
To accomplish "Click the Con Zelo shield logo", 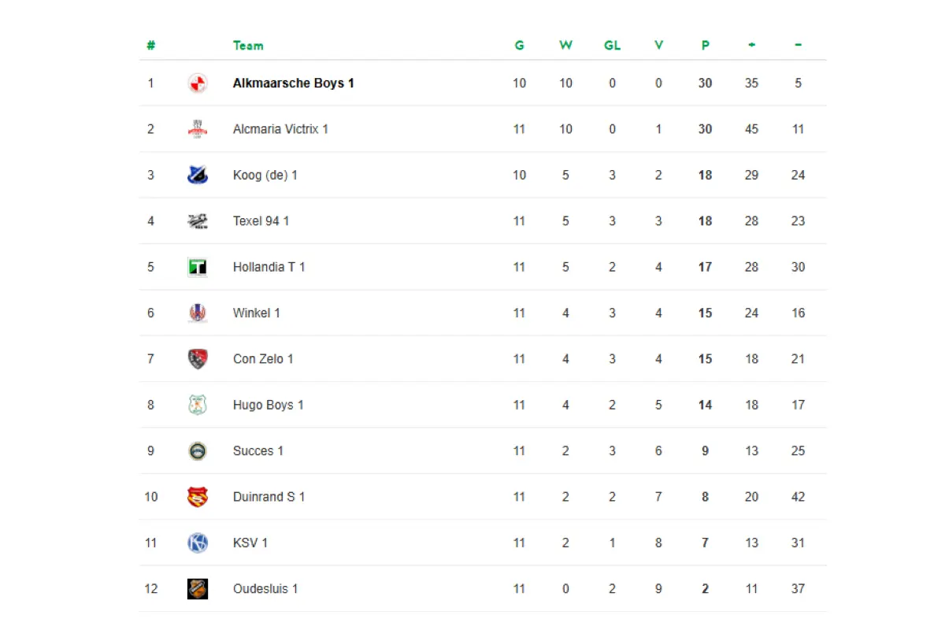I will click(x=198, y=359).
